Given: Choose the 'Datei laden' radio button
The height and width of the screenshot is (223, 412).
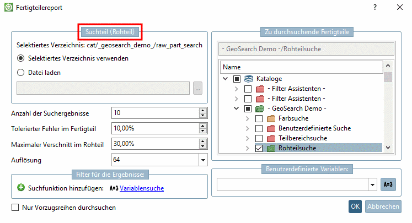Looking at the screenshot, I should pyautogui.click(x=21, y=72).
